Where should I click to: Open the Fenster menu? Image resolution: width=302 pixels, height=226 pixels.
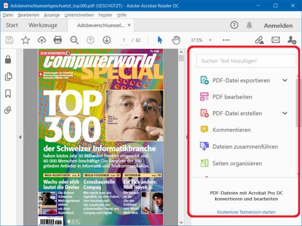pos(105,15)
